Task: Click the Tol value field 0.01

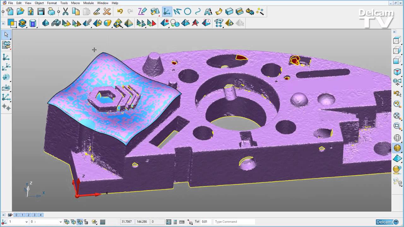Action: pyautogui.click(x=206, y=222)
